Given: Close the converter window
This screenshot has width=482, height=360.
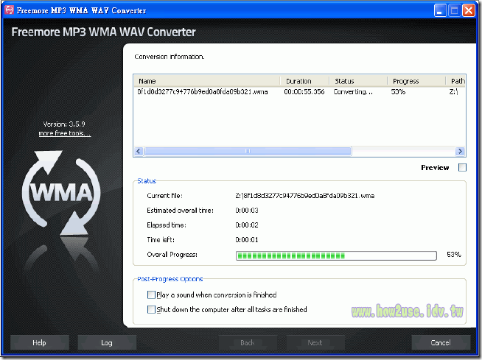Looking at the screenshot, I should click(468, 11).
